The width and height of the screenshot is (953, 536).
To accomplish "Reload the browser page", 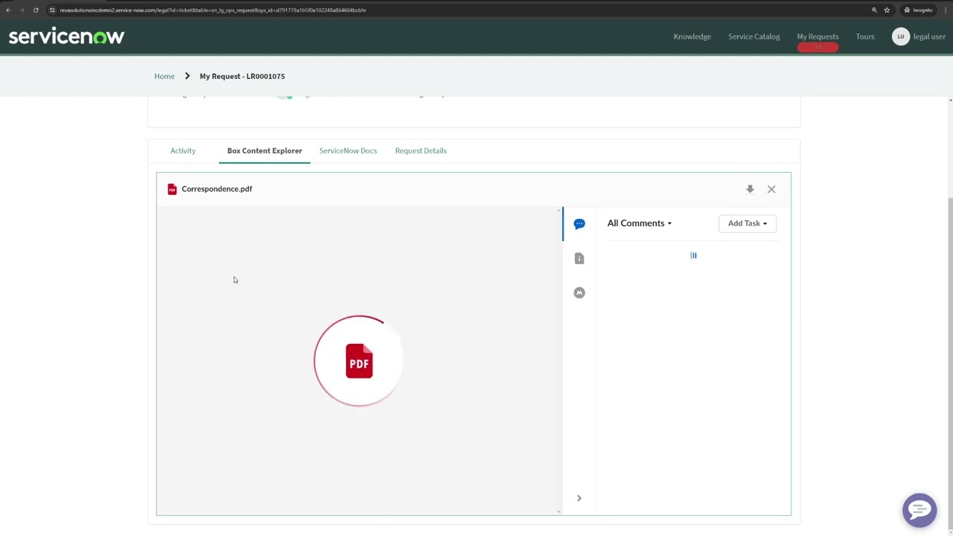I will [x=35, y=10].
